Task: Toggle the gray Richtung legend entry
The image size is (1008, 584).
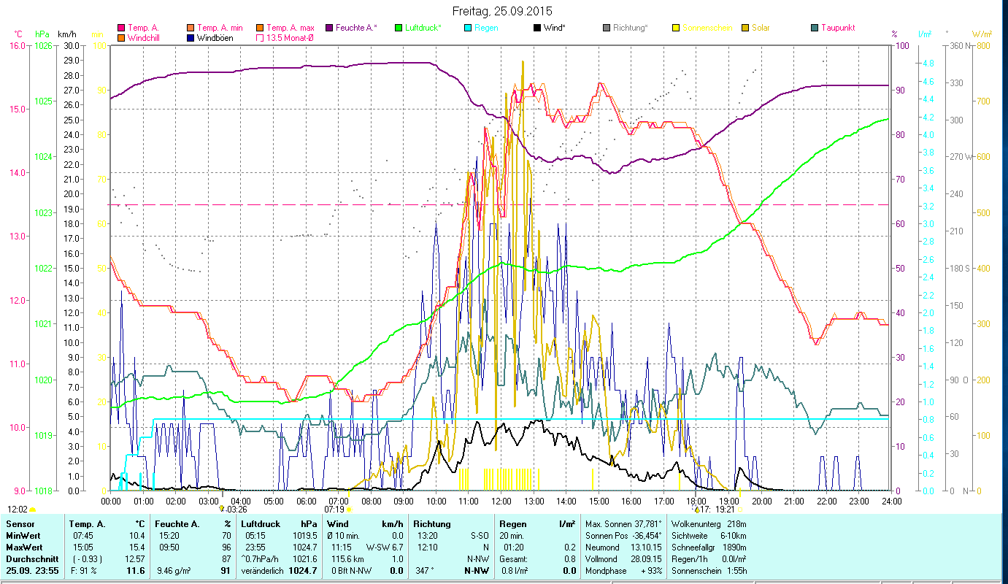Action: [626, 28]
